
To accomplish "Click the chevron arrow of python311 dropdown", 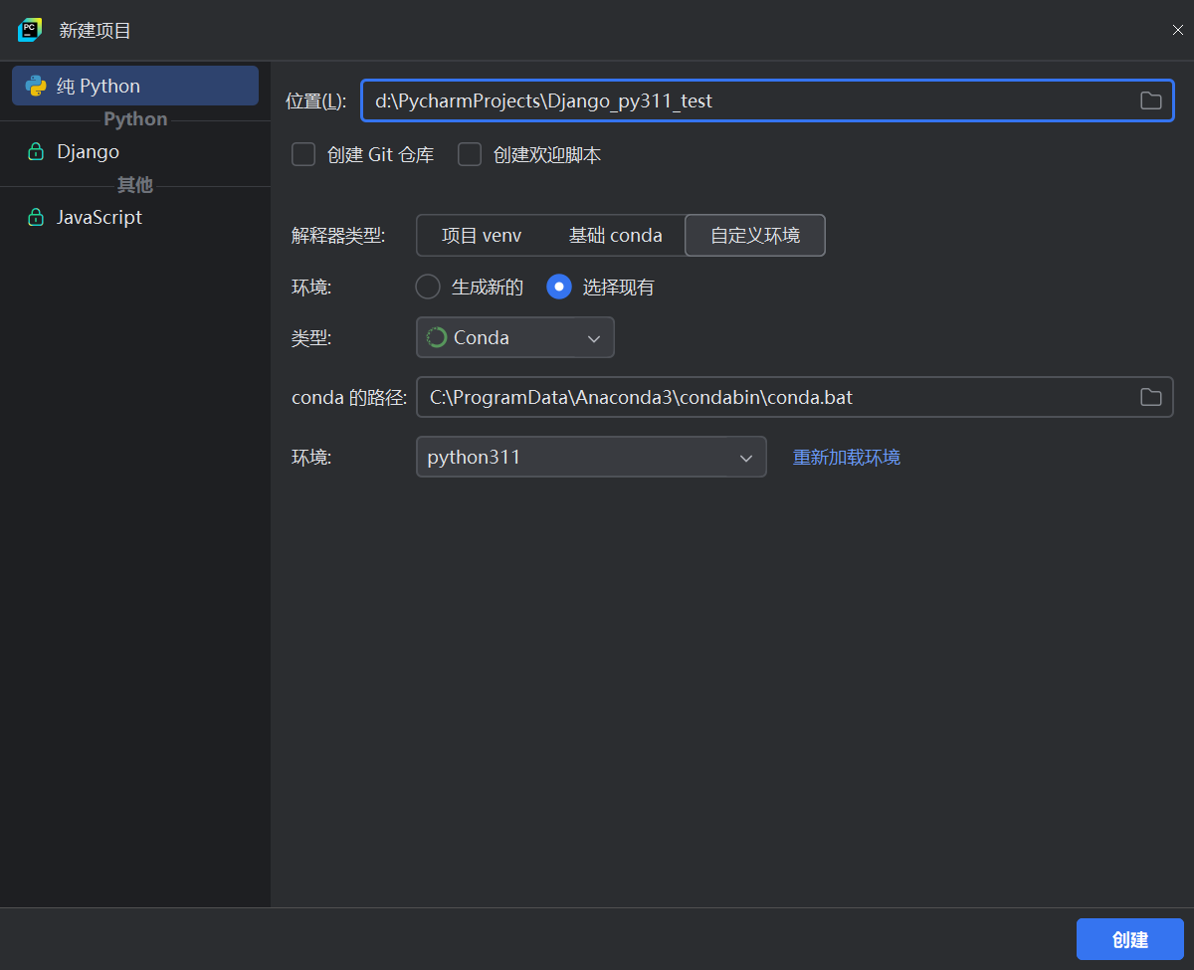I will pyautogui.click(x=746, y=458).
